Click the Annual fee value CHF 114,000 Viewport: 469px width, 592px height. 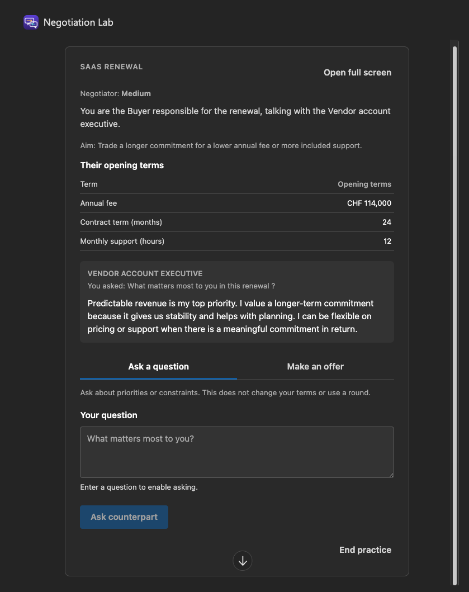(369, 203)
